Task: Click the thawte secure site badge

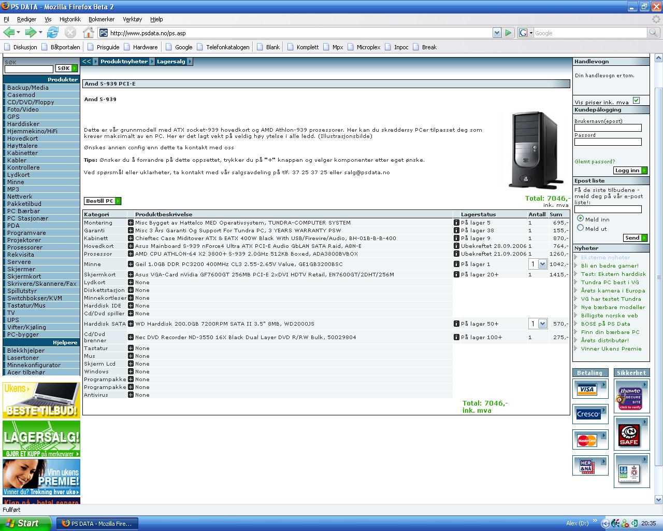Action: [x=631, y=397]
